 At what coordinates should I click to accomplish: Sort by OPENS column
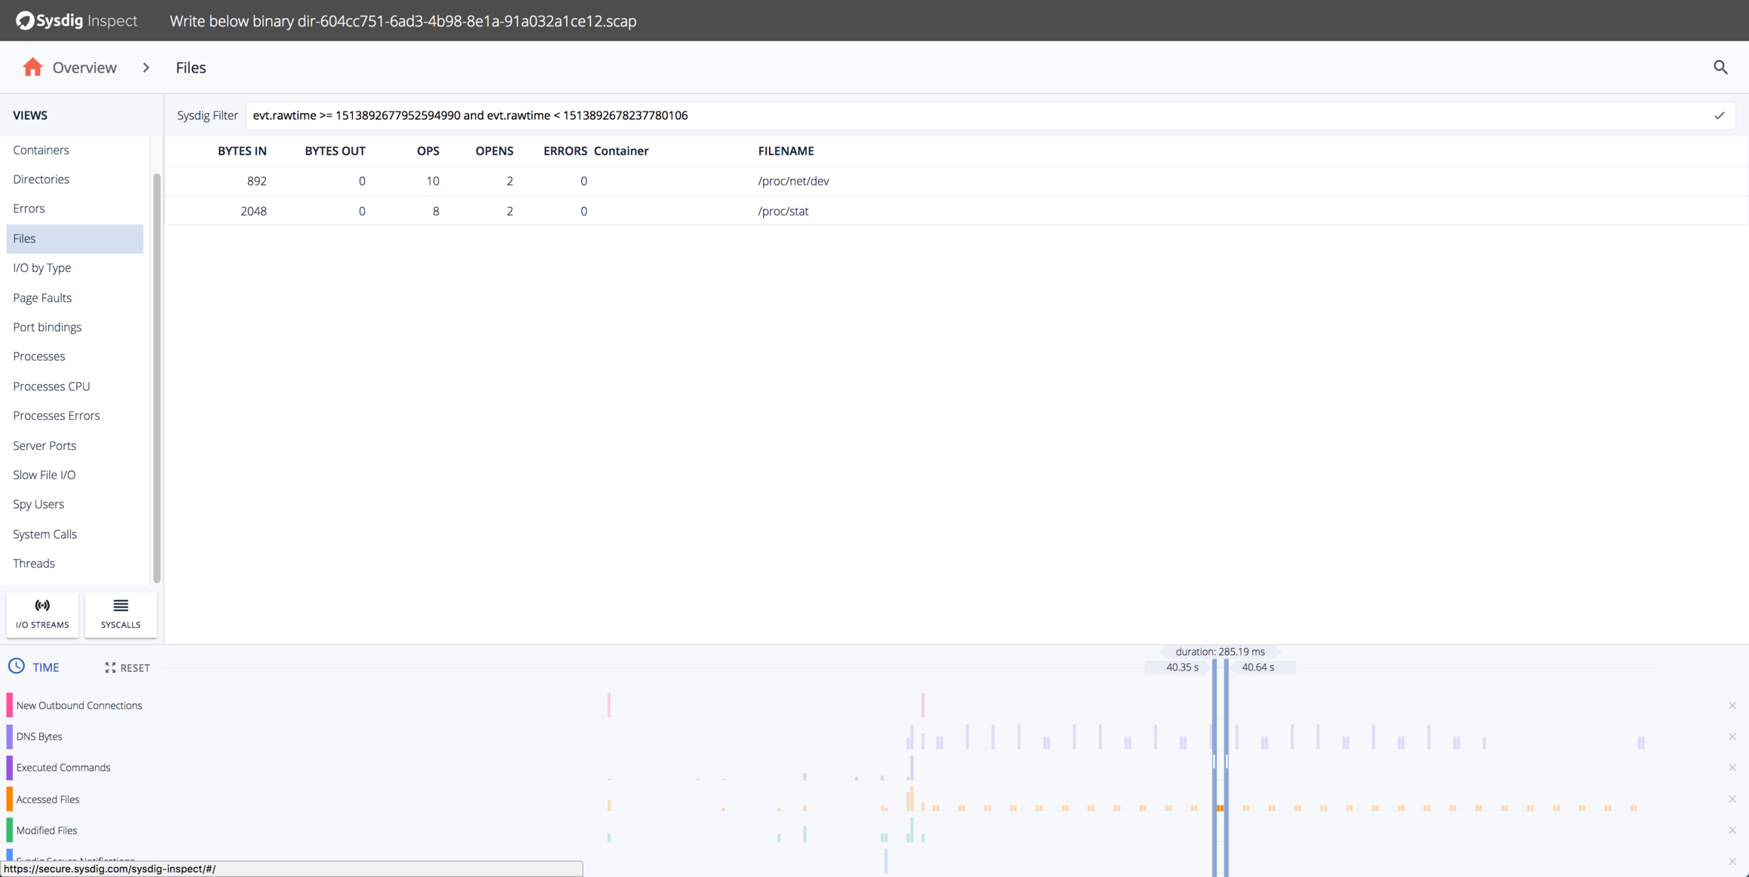(494, 151)
